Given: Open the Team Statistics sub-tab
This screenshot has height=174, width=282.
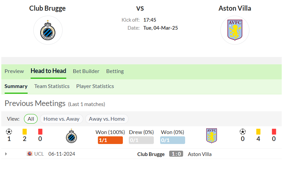Looking at the screenshot, I should pos(52,86).
